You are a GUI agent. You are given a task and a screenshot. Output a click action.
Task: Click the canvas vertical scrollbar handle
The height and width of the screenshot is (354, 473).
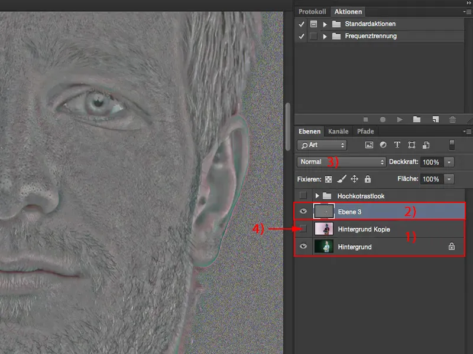click(288, 126)
